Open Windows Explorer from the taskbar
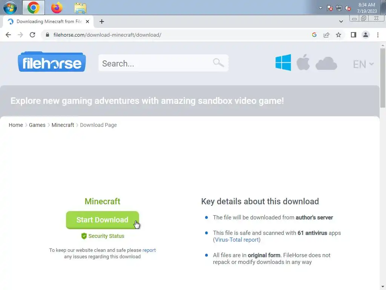 pos(80,8)
